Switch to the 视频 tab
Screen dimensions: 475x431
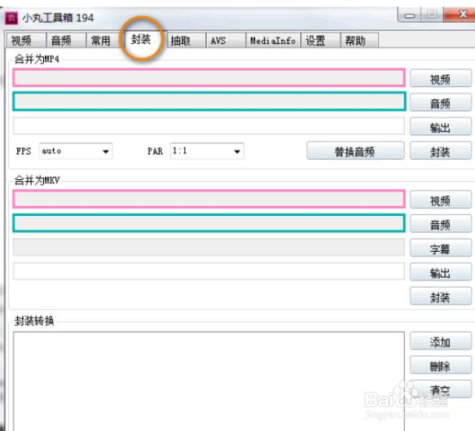click(x=26, y=41)
